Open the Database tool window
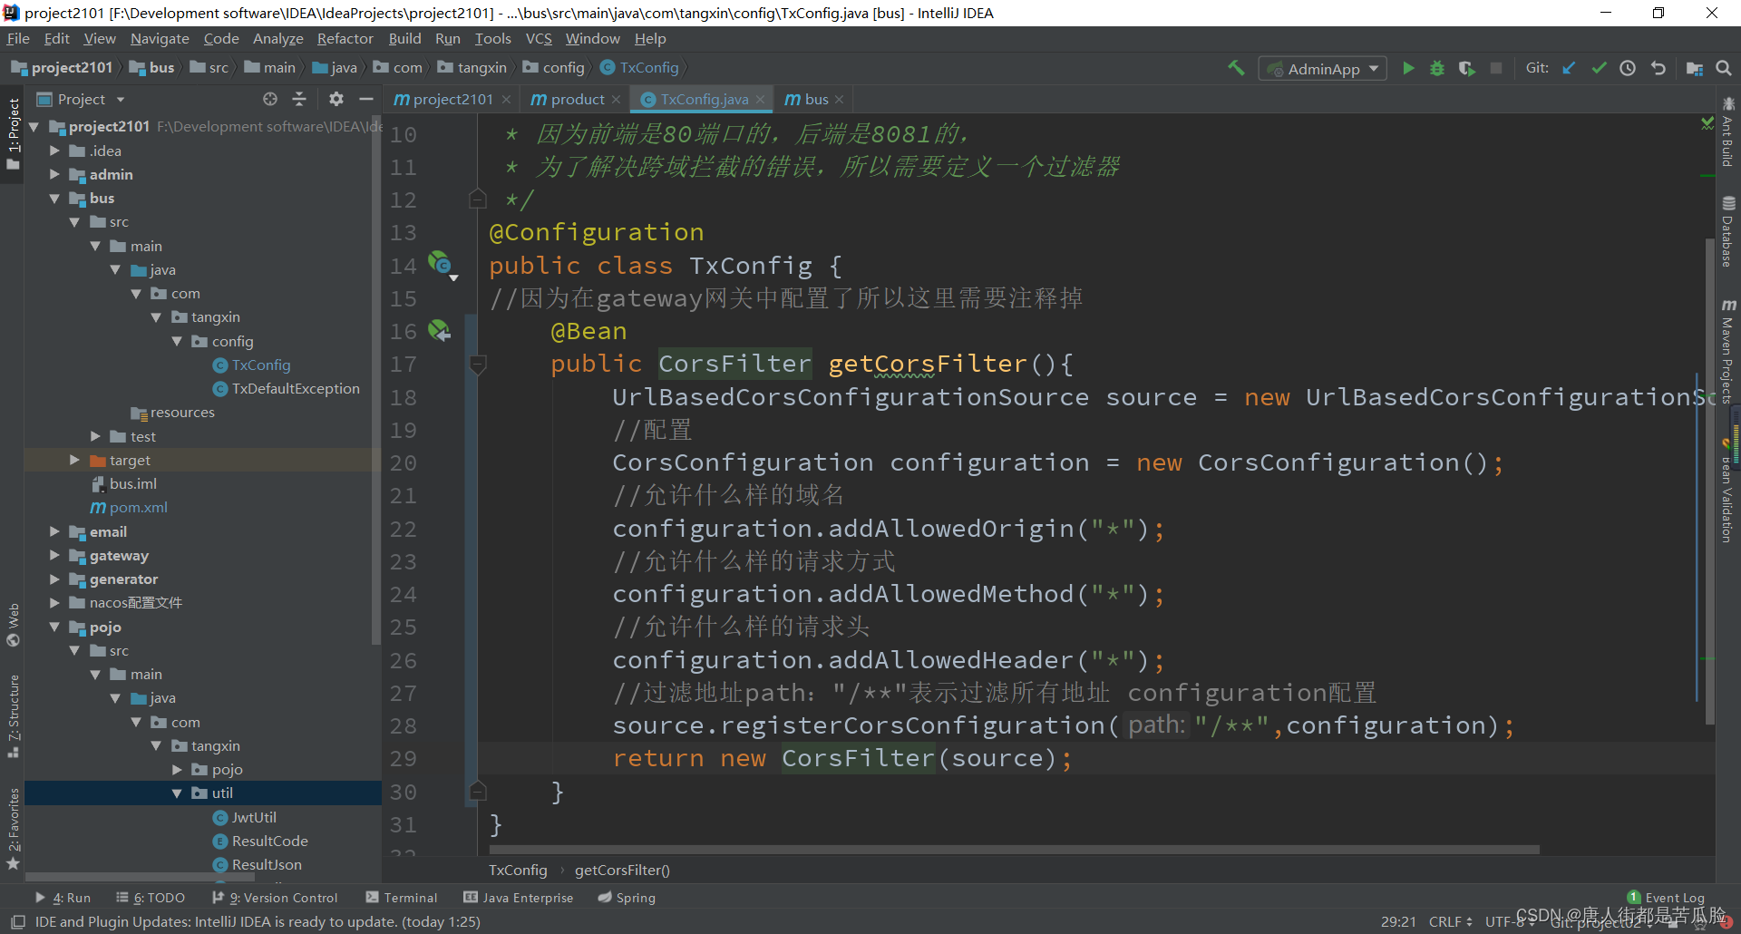 click(x=1728, y=231)
